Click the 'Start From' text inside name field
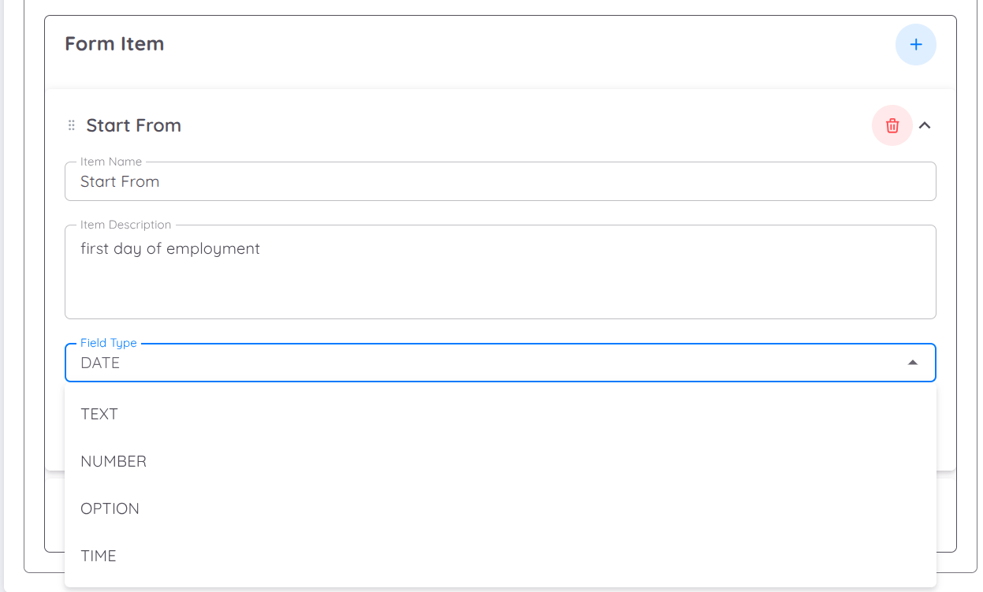Screen dimensions: 983x592 (x=120, y=182)
